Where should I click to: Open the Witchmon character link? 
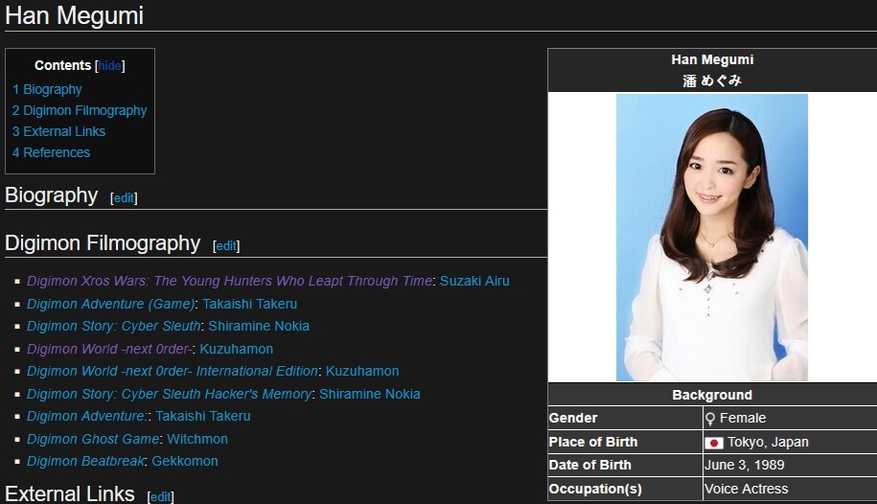click(x=196, y=439)
